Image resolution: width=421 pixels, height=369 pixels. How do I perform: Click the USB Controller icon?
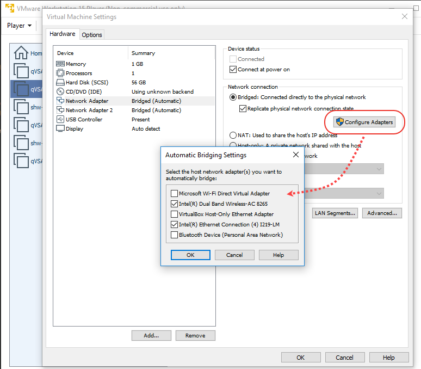click(60, 119)
